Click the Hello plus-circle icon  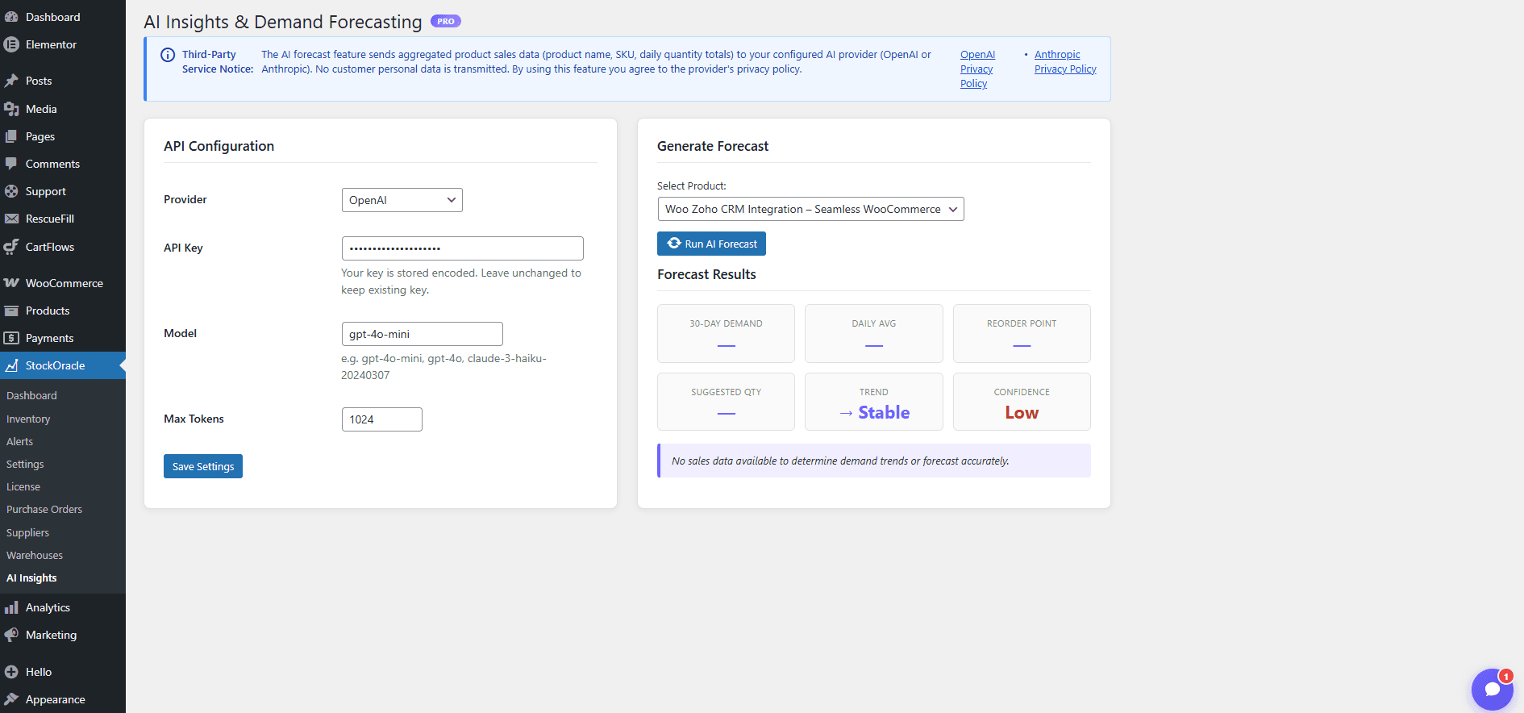tap(11, 672)
